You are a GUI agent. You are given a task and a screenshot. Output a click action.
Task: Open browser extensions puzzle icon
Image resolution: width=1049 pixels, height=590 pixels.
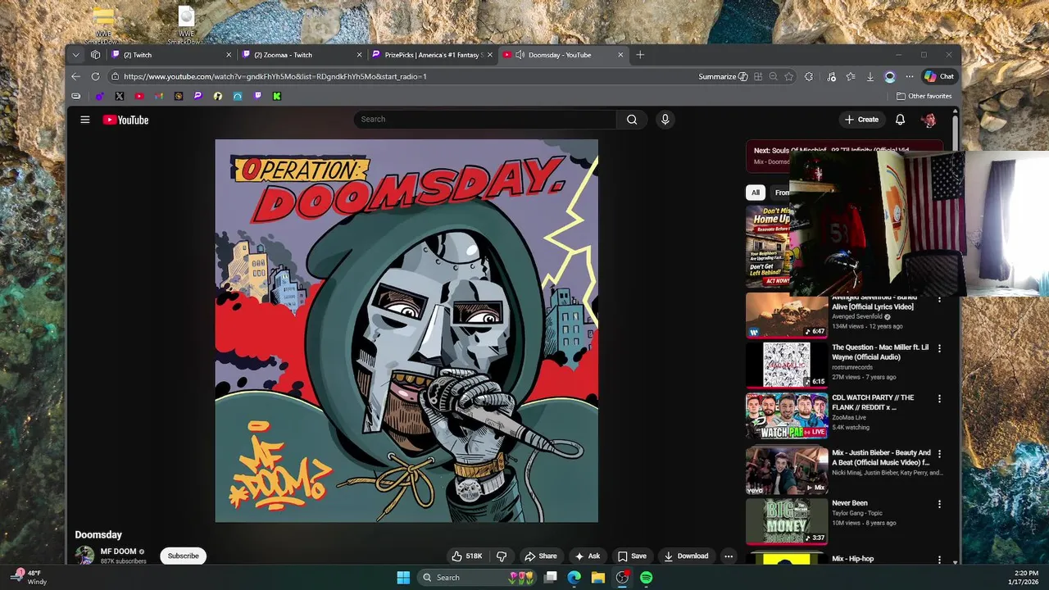(x=809, y=76)
